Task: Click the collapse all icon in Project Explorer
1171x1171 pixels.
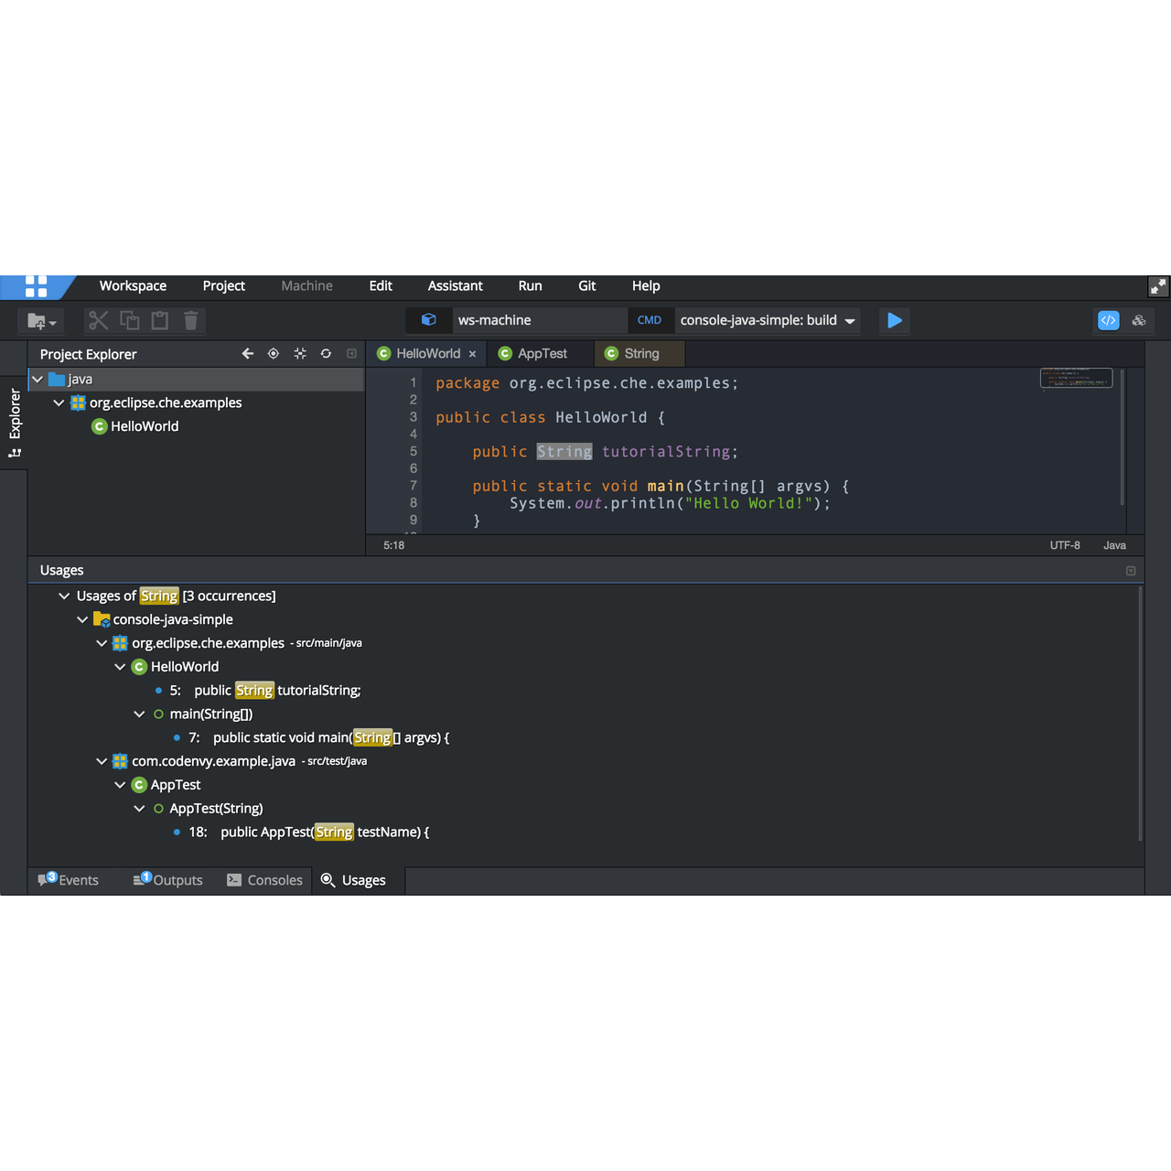Action: click(300, 354)
